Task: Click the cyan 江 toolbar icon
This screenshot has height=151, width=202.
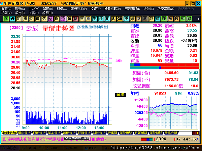Action: point(101,19)
